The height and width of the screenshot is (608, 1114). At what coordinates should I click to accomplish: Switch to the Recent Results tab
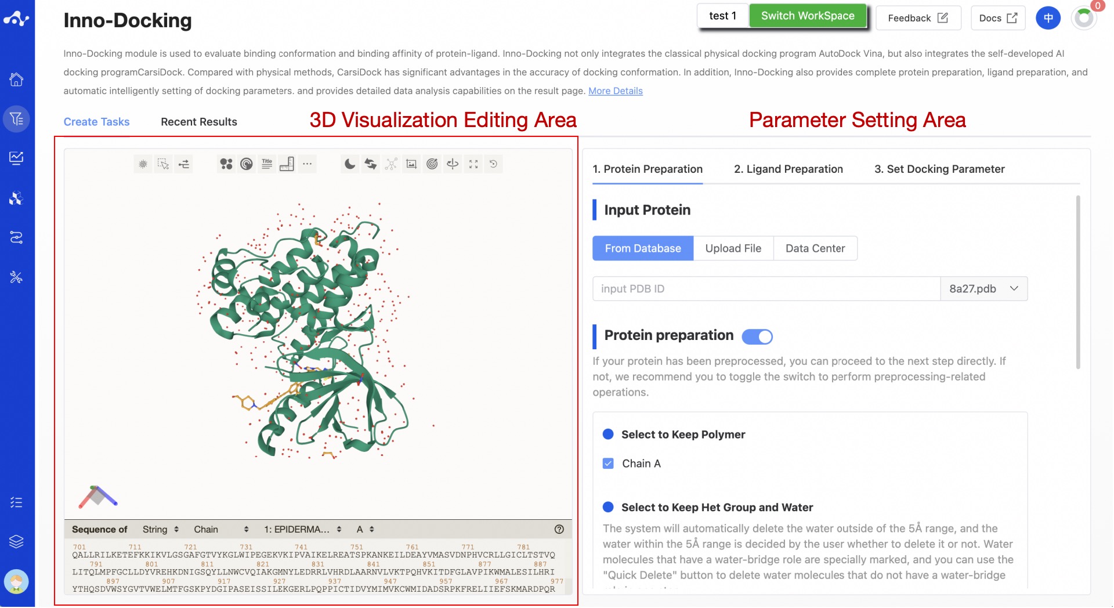tap(199, 122)
